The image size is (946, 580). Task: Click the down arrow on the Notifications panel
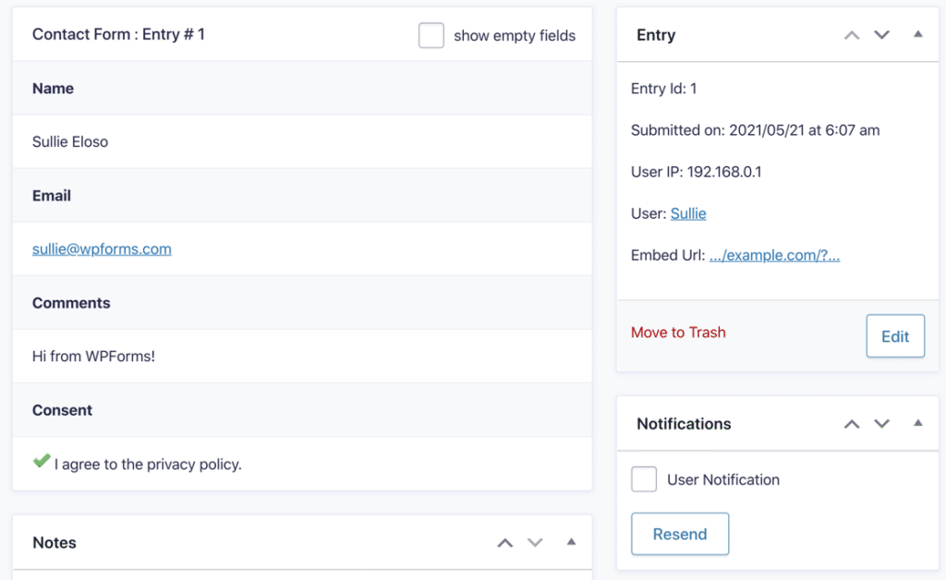click(881, 423)
